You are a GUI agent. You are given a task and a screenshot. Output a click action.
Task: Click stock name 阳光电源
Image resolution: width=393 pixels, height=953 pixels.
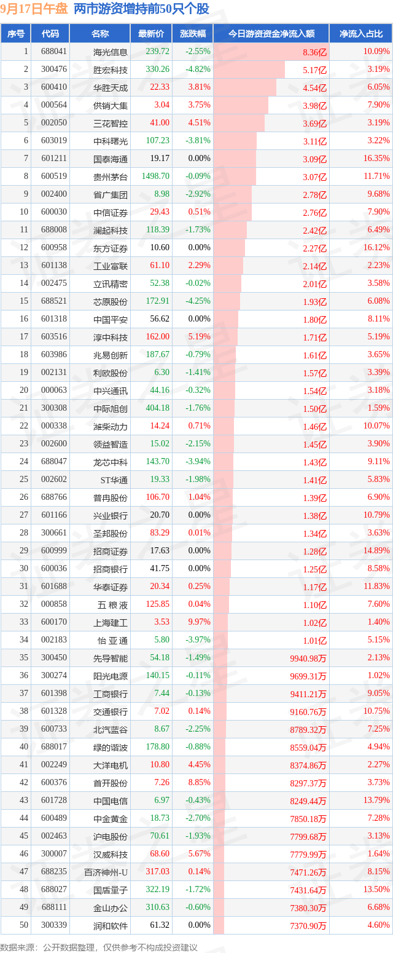[111, 676]
